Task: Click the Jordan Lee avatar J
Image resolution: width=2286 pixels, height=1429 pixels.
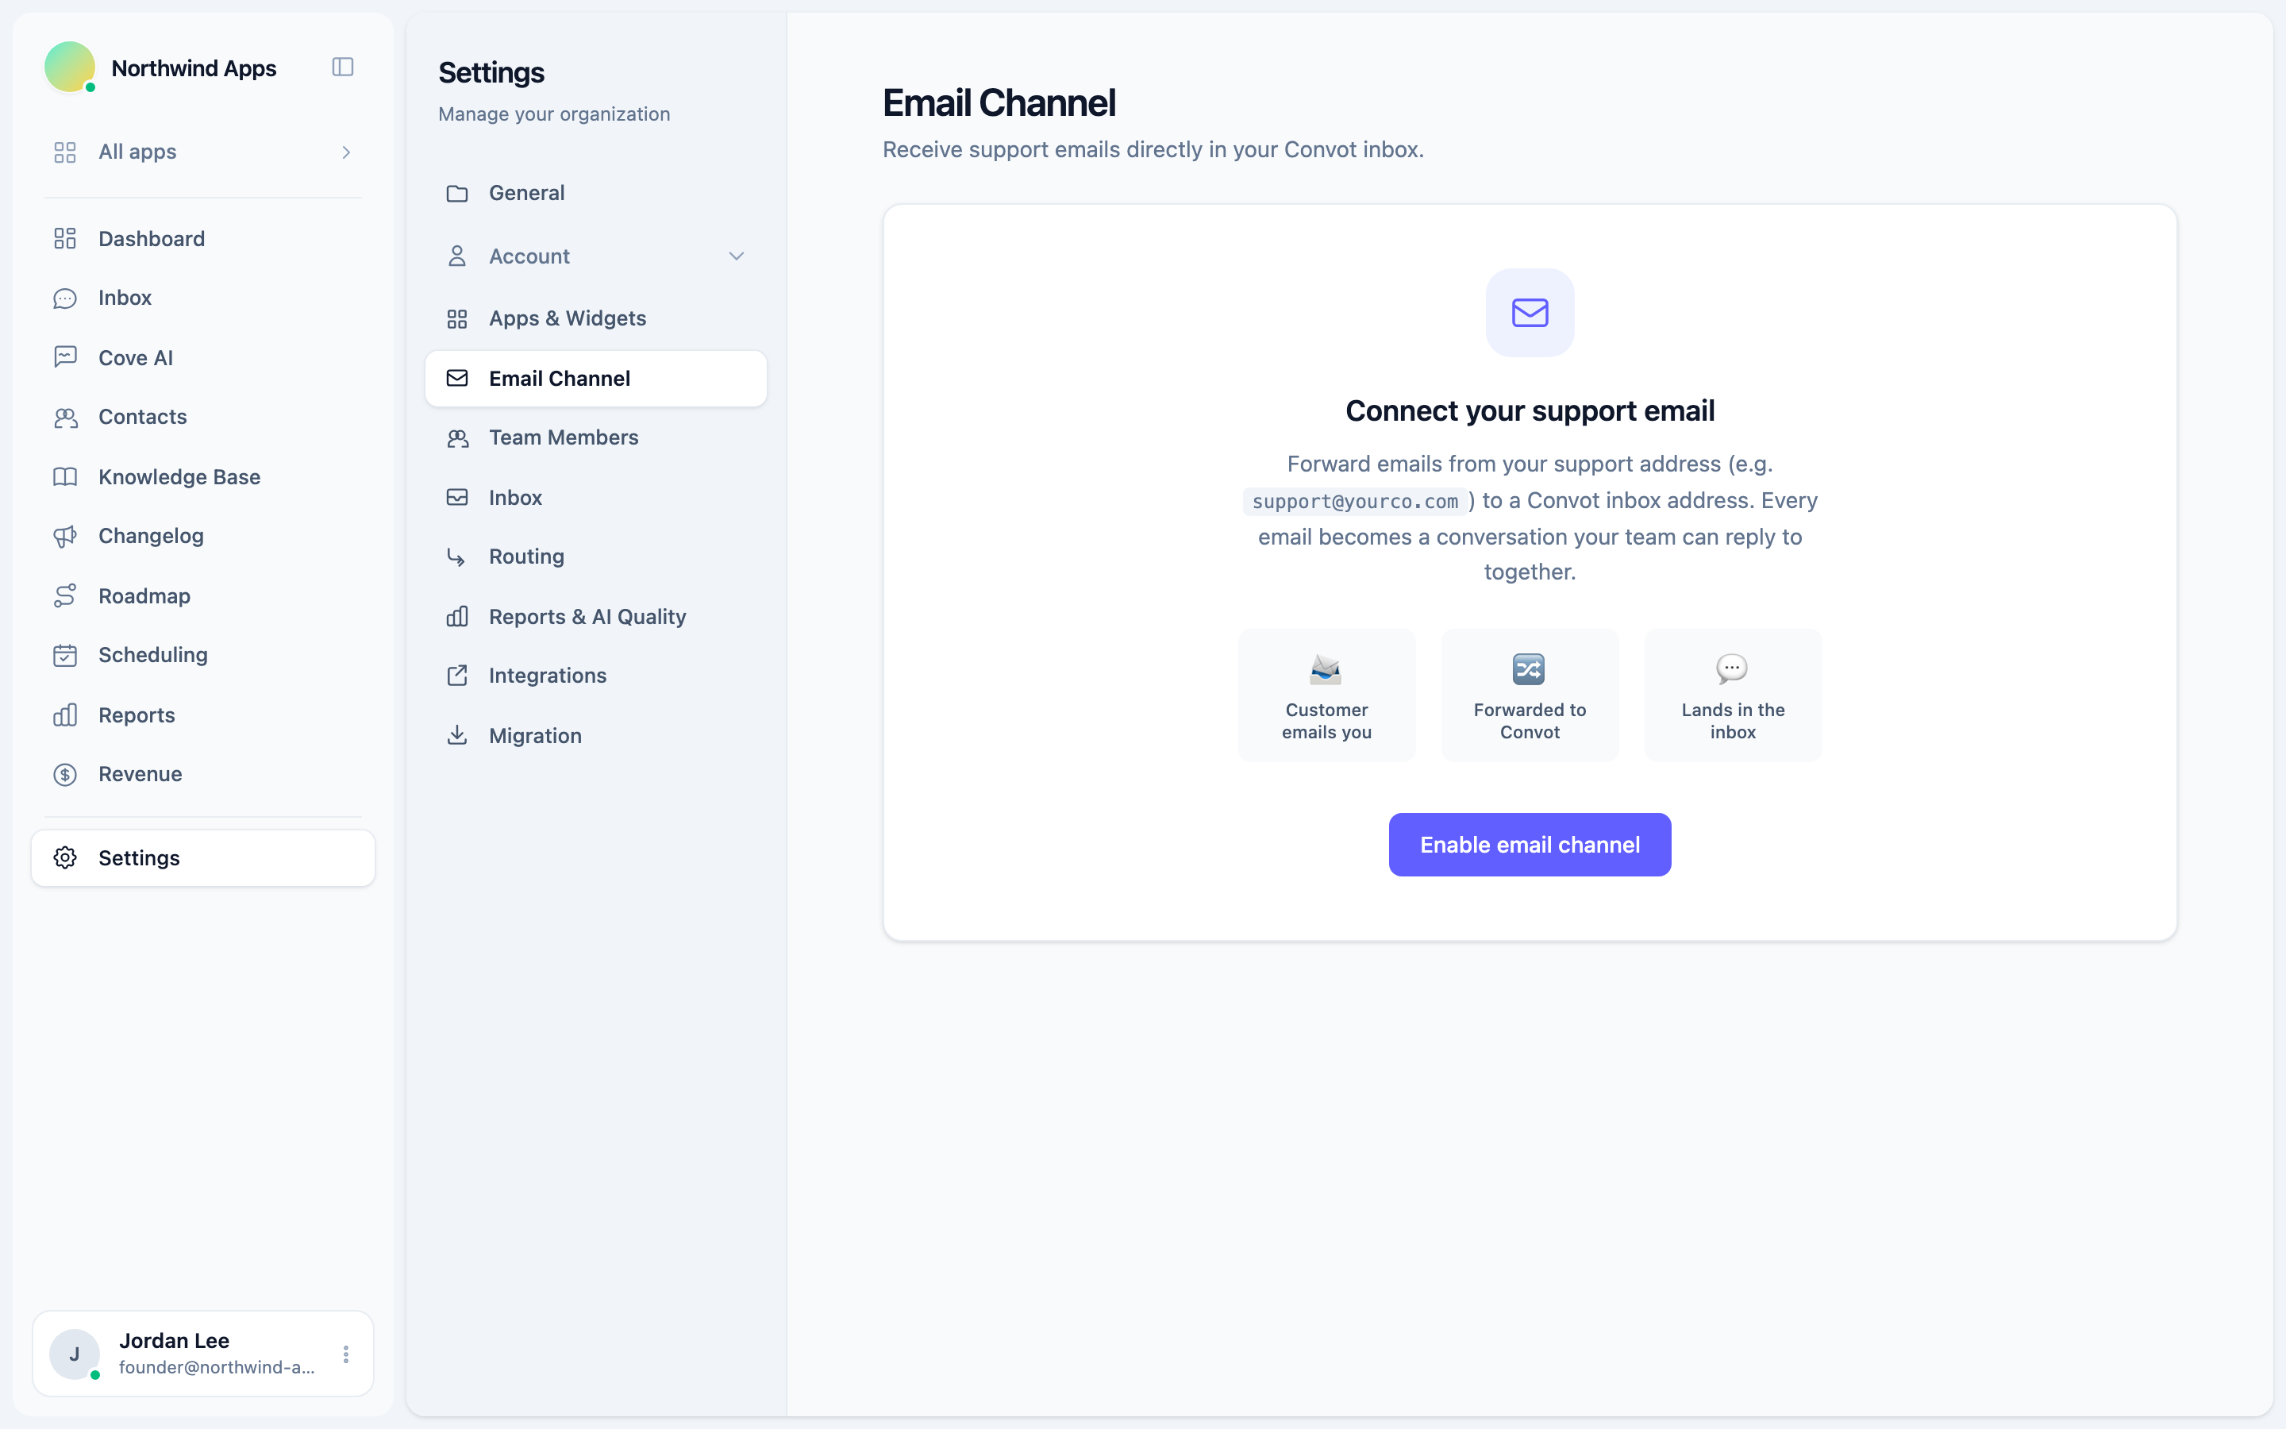Action: (75, 1354)
